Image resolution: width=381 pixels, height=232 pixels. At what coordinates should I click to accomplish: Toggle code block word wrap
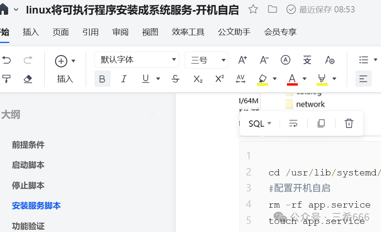pyautogui.click(x=293, y=124)
